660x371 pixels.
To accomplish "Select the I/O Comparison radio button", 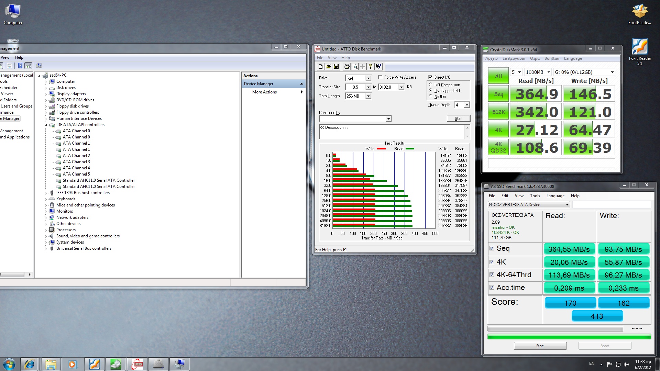I will (x=430, y=85).
